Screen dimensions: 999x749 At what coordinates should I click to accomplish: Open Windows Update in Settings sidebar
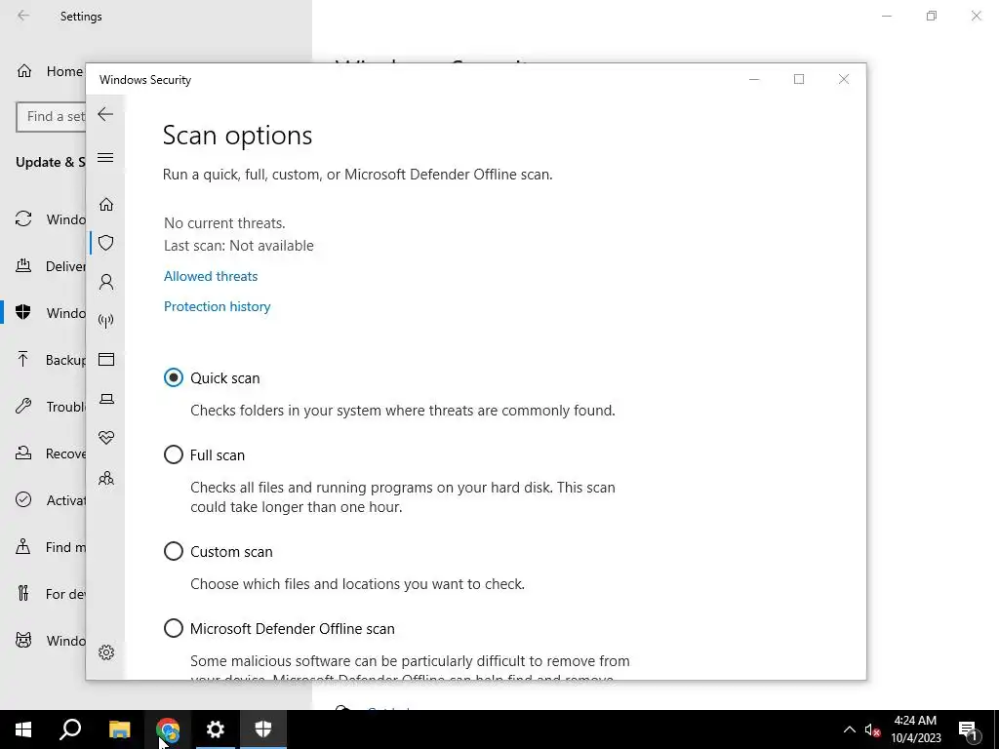[x=43, y=219]
